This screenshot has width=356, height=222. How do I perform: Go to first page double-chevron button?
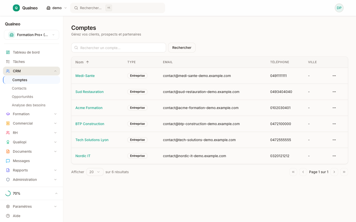click(x=293, y=172)
